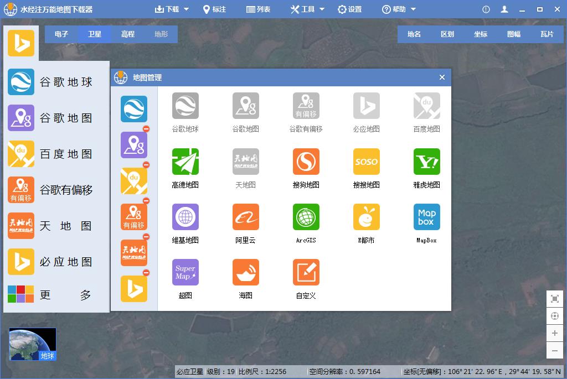This screenshot has width=567, height=379.
Task: Add ArcGIS map icon
Action: tap(306, 217)
